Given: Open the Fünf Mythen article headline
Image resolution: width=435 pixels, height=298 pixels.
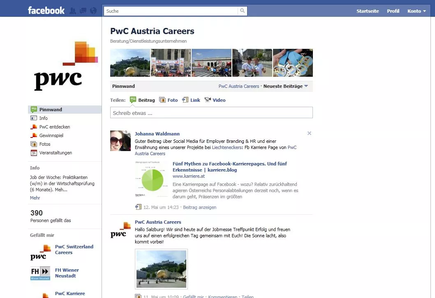Looking at the screenshot, I should coord(230,167).
